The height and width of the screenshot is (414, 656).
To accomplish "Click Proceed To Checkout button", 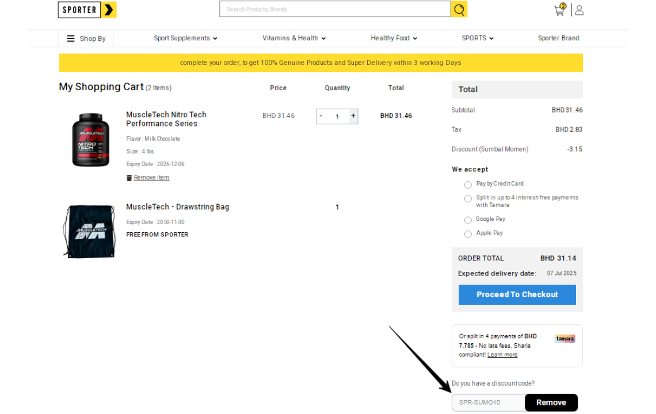I will [x=517, y=295].
